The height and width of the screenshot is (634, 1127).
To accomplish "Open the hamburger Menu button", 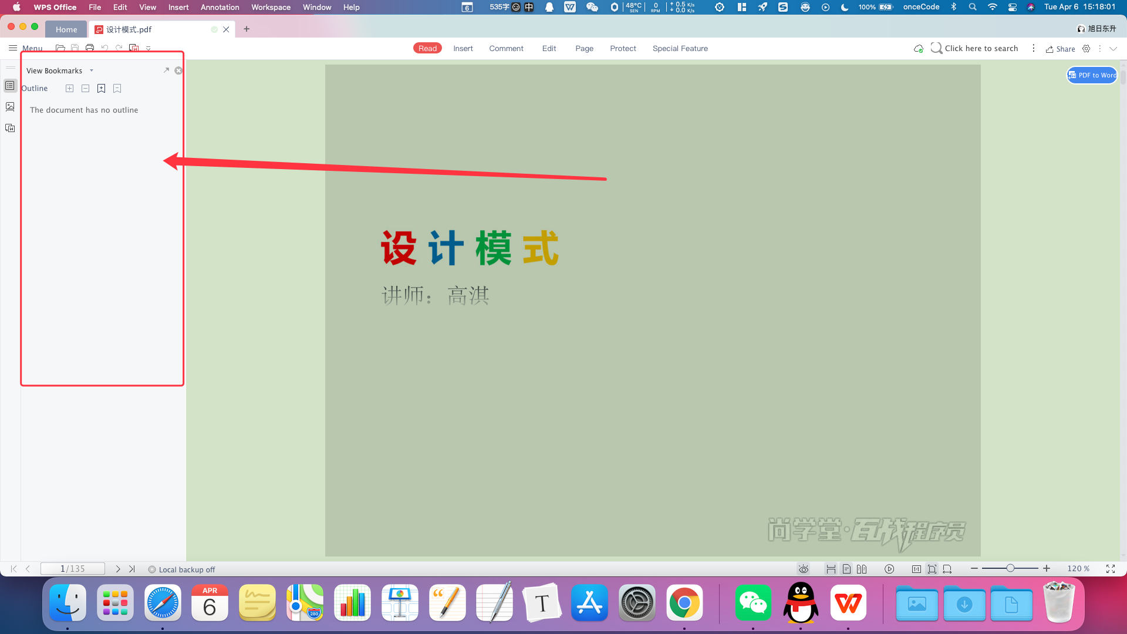I will pos(25,48).
